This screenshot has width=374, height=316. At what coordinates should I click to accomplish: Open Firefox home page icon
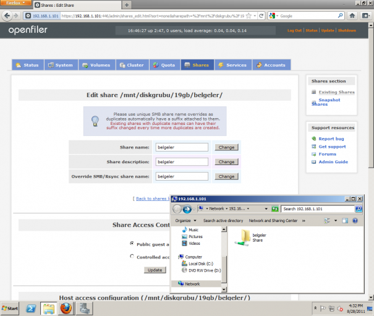352,15
